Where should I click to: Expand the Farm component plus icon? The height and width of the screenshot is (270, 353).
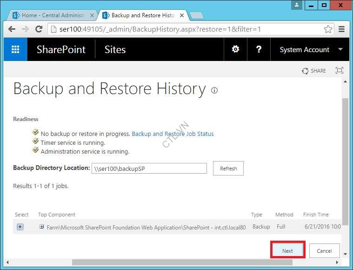pos(41,227)
